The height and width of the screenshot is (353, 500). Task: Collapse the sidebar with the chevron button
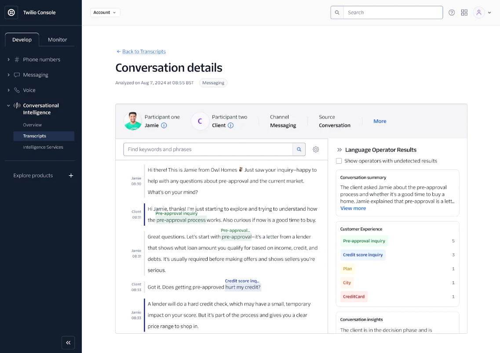(68, 342)
